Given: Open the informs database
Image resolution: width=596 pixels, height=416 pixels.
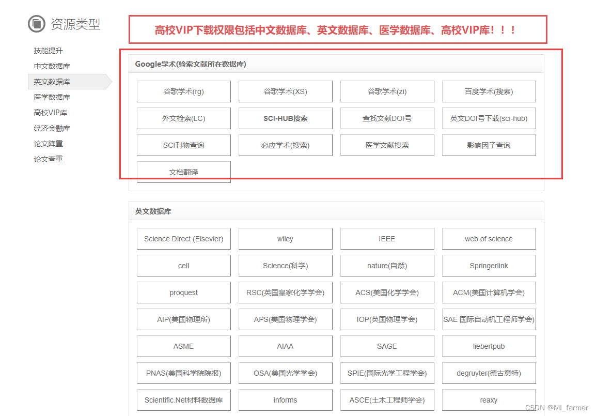Looking at the screenshot, I should 286,400.
